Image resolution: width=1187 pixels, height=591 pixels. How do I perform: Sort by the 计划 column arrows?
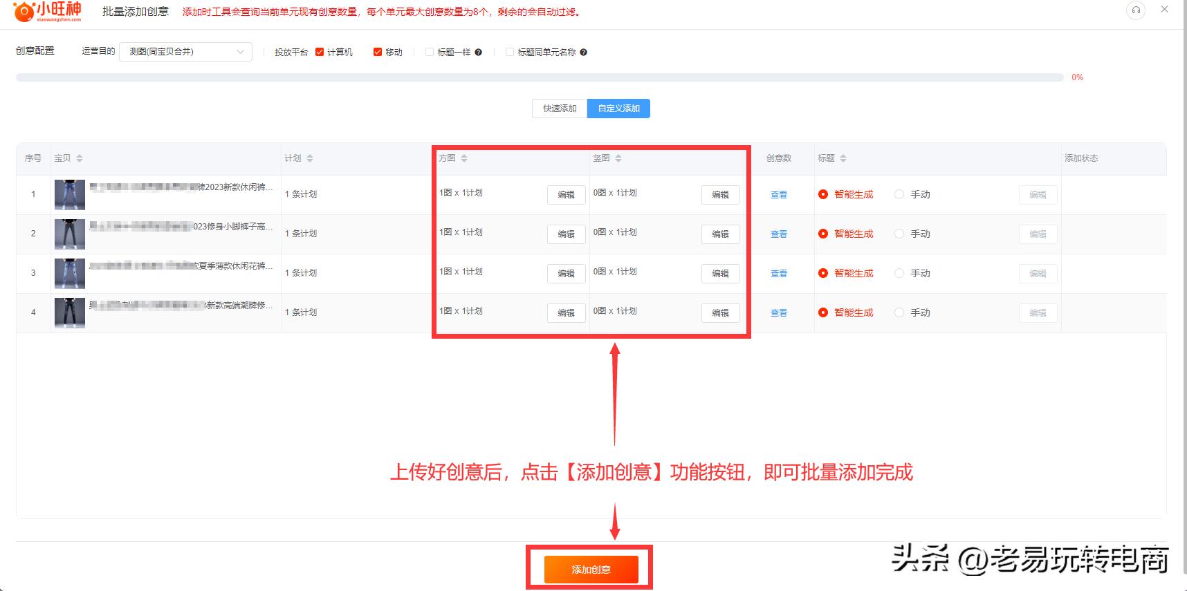[x=310, y=158]
